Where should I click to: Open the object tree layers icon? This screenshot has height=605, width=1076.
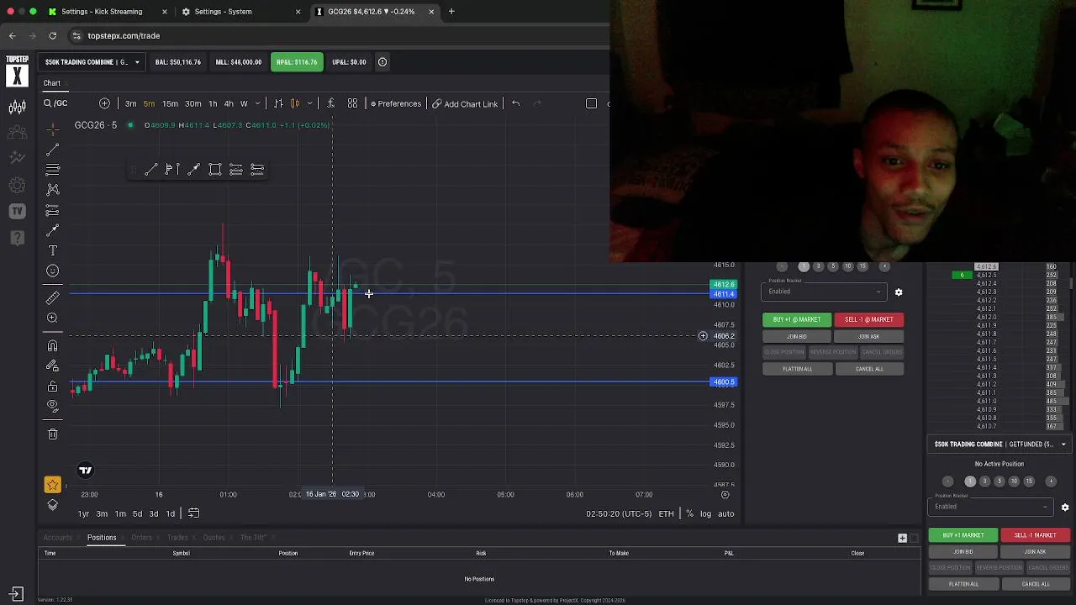click(x=52, y=504)
